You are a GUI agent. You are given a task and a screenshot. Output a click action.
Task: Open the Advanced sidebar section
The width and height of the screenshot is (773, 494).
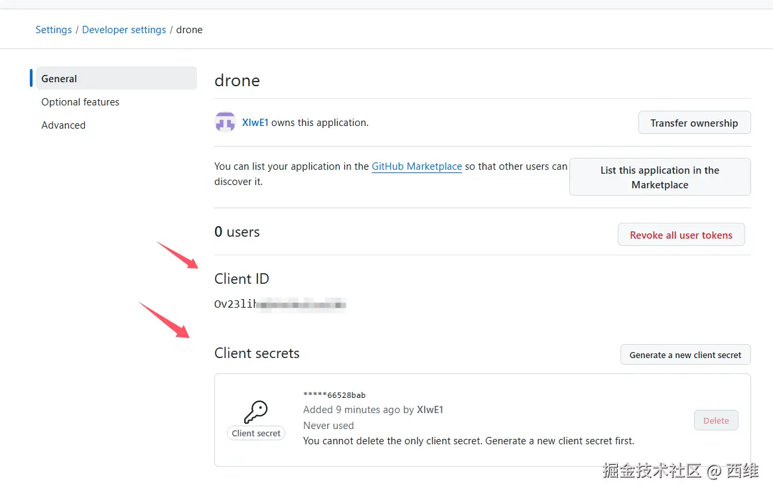[64, 125]
